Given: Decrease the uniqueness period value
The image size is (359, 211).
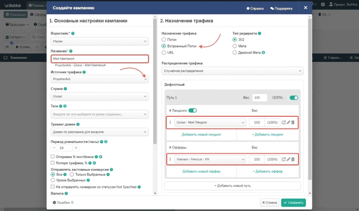Looking at the screenshot, I should pos(54,148).
